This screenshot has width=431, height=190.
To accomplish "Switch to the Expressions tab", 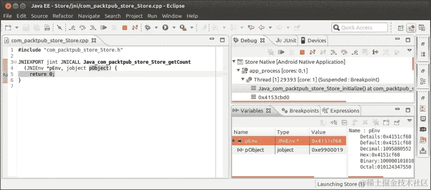I will (341, 111).
